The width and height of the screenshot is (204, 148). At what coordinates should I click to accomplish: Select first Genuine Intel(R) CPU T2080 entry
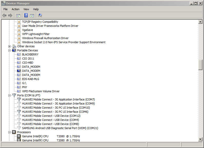[51, 136]
